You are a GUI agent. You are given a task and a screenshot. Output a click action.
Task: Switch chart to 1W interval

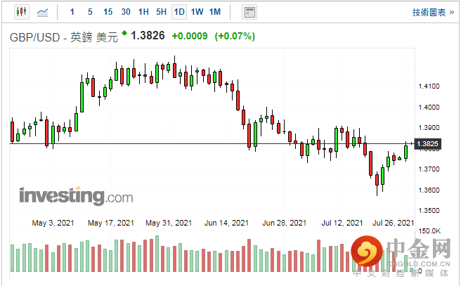coord(197,12)
